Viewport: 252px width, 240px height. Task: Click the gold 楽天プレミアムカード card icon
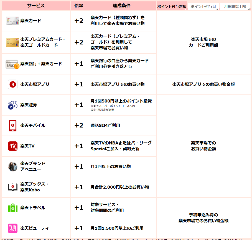click(x=12, y=42)
